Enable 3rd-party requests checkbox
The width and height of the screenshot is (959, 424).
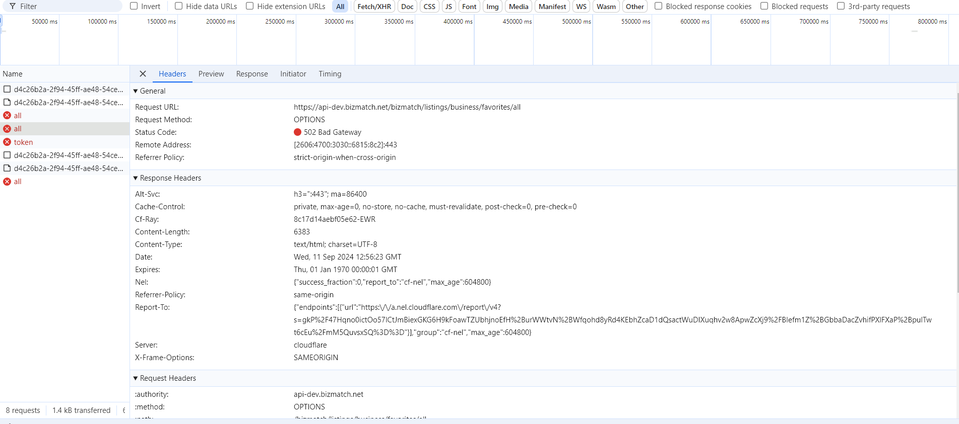coord(841,6)
